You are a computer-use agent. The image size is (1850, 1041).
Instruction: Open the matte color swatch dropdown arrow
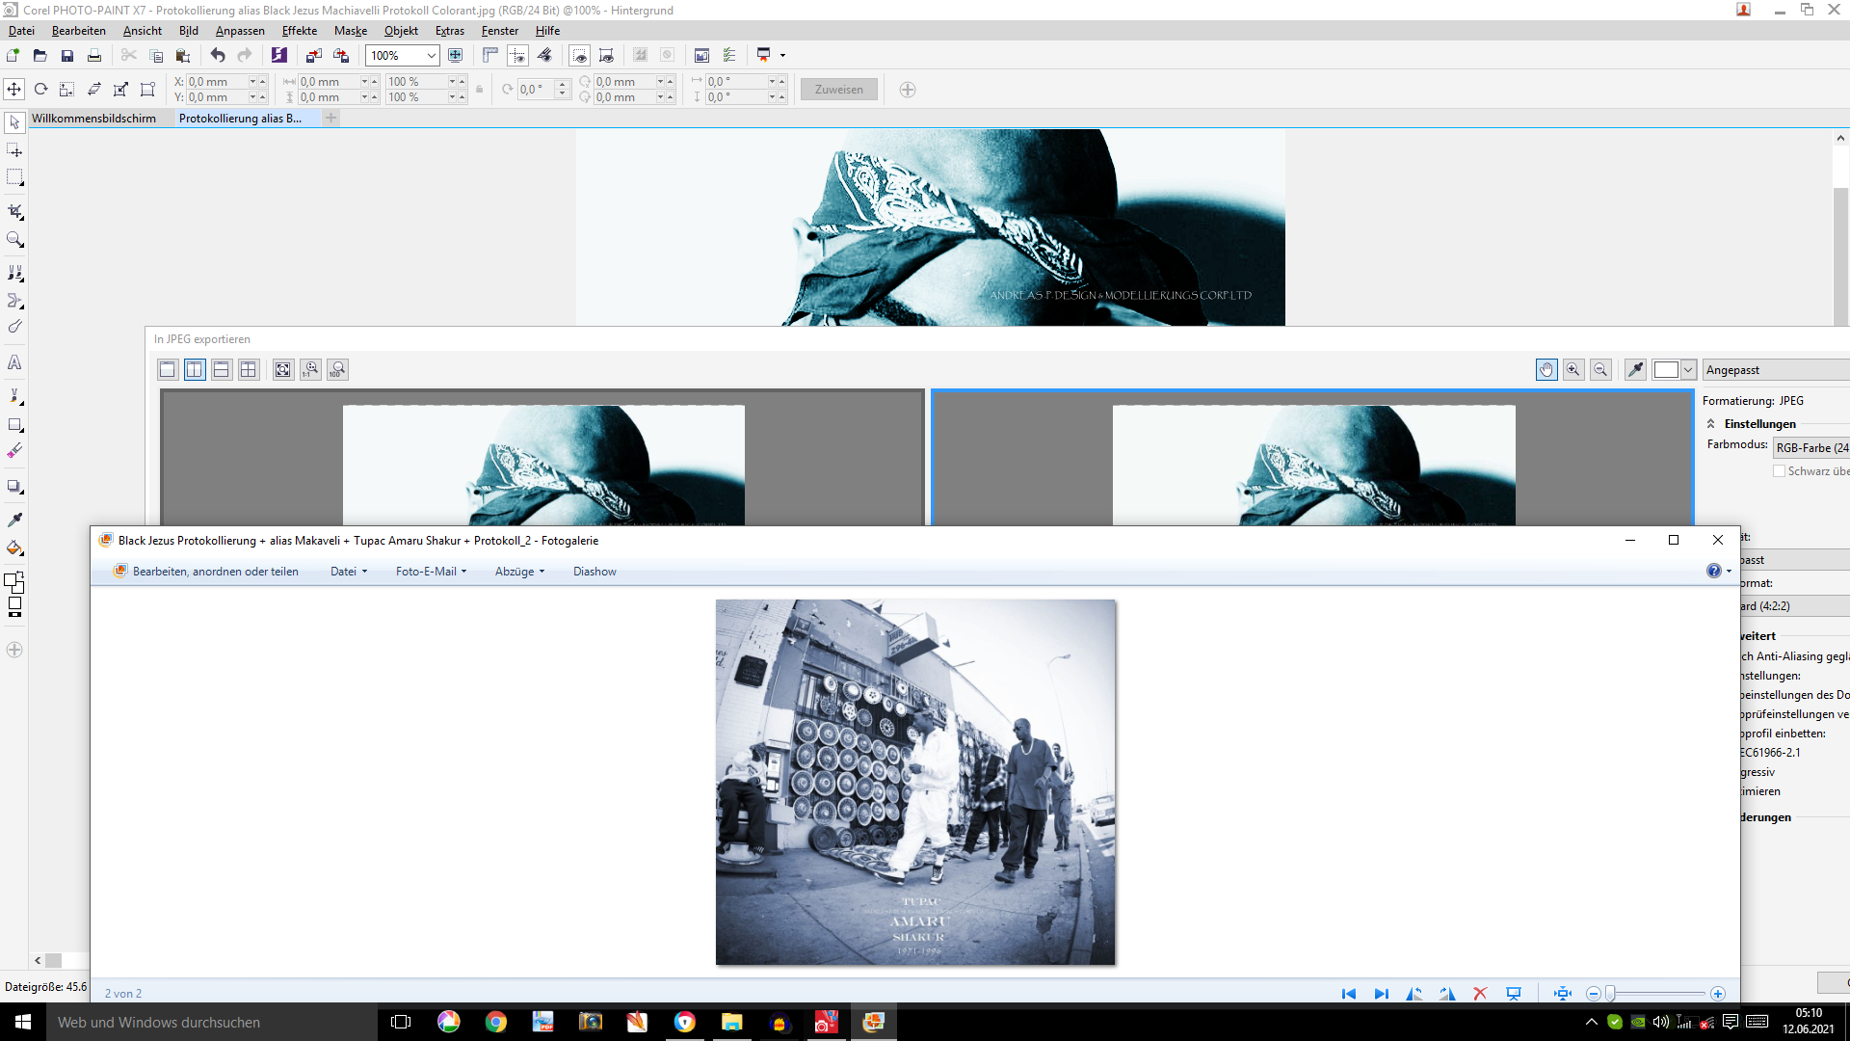1688,370
